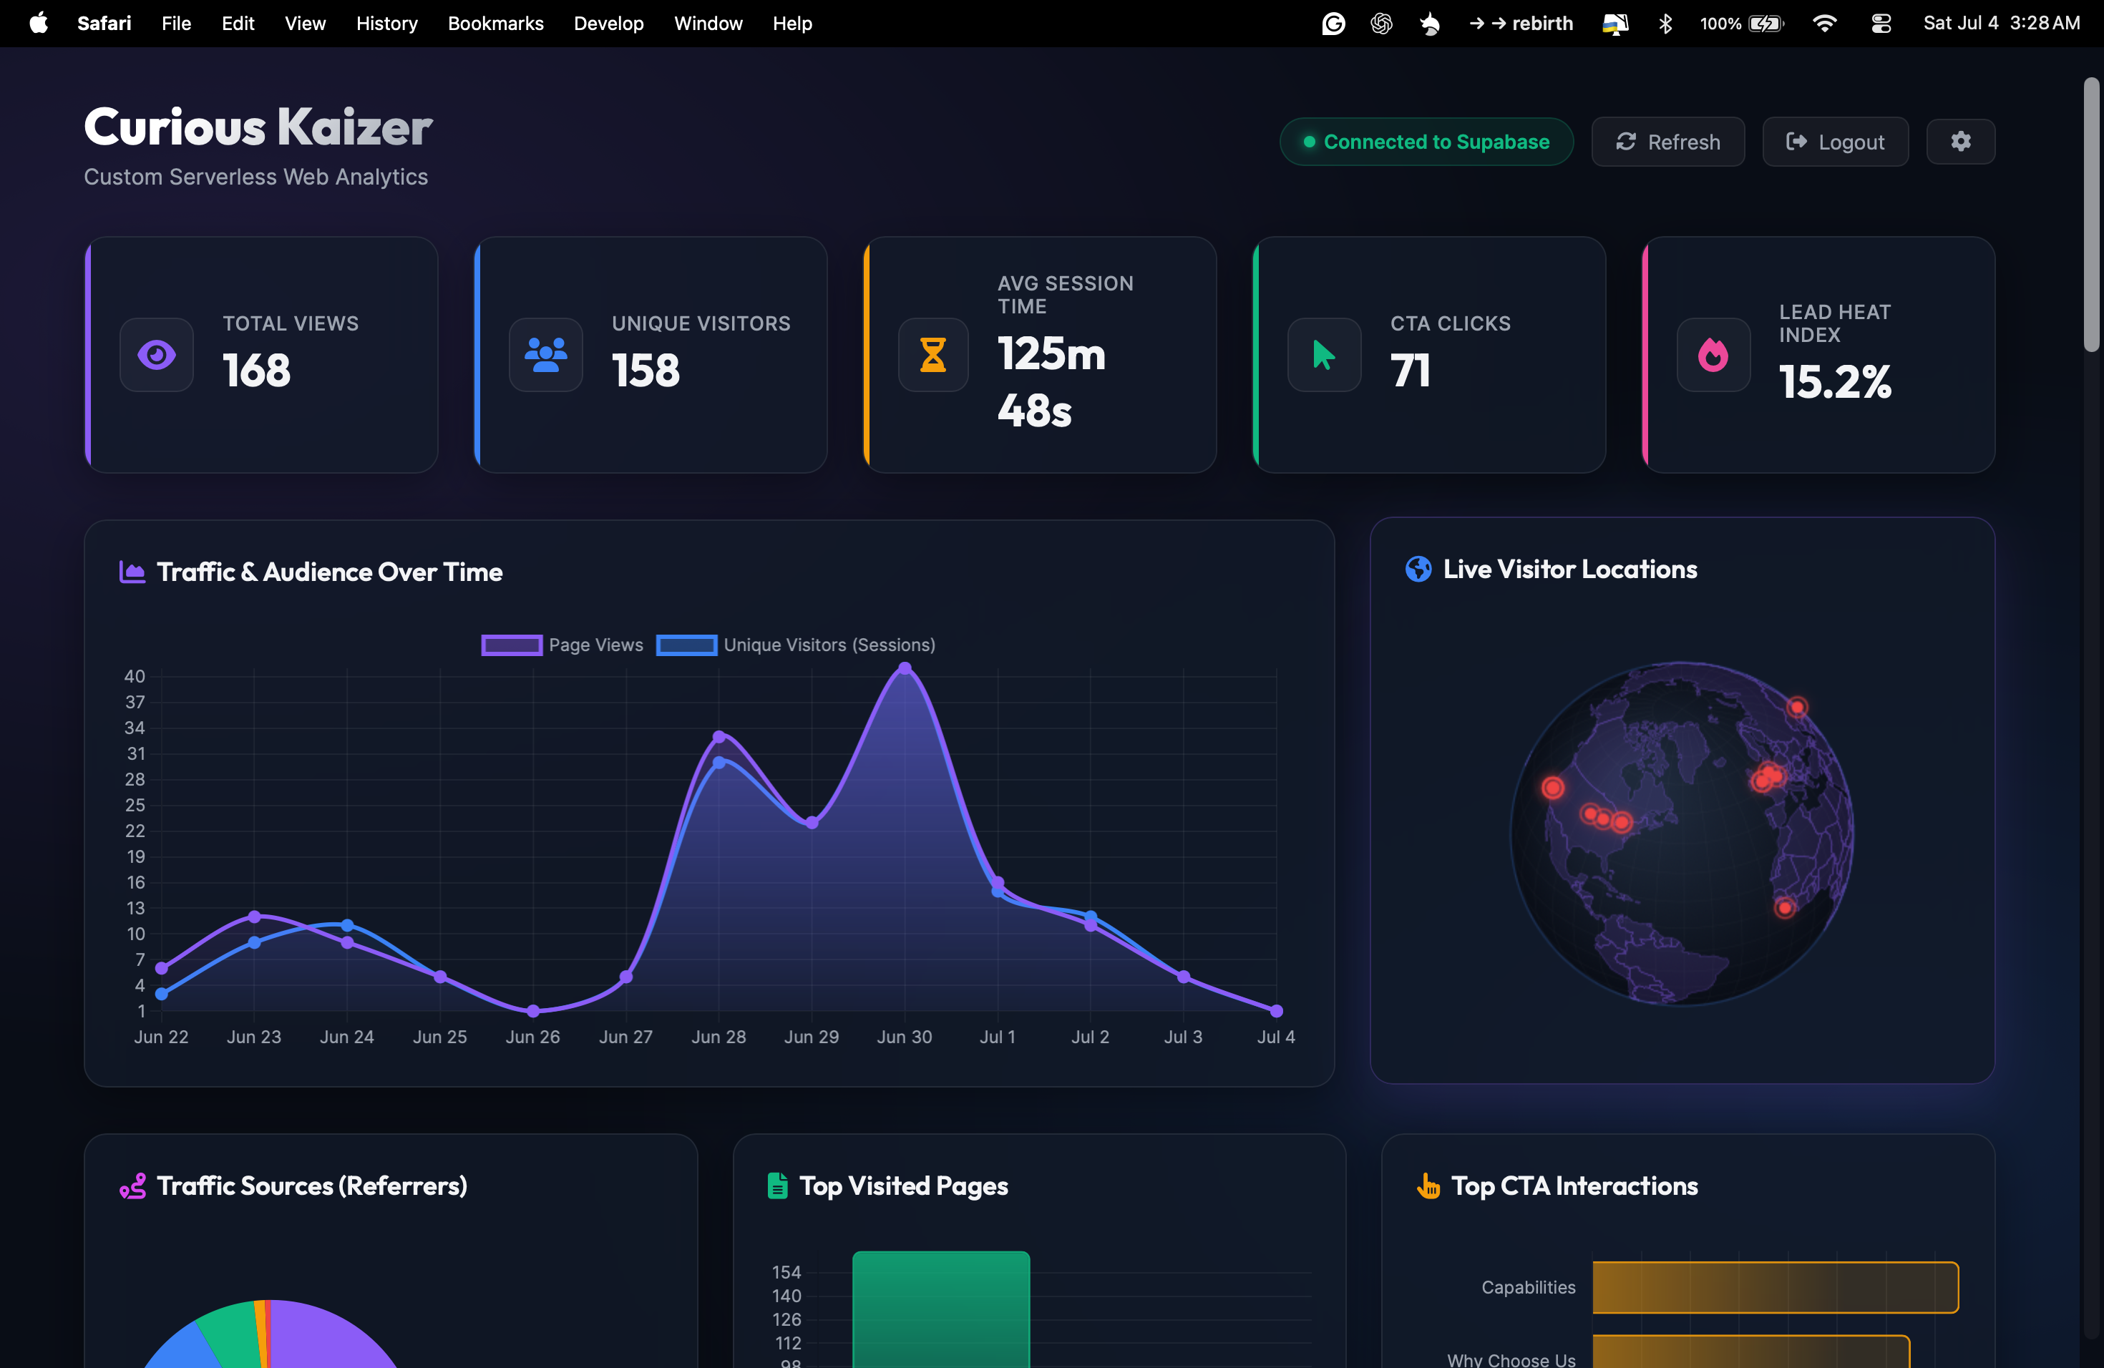The image size is (2104, 1368).
Task: Click the area chart icon beside Traffic & Audience title
Action: coord(132,572)
